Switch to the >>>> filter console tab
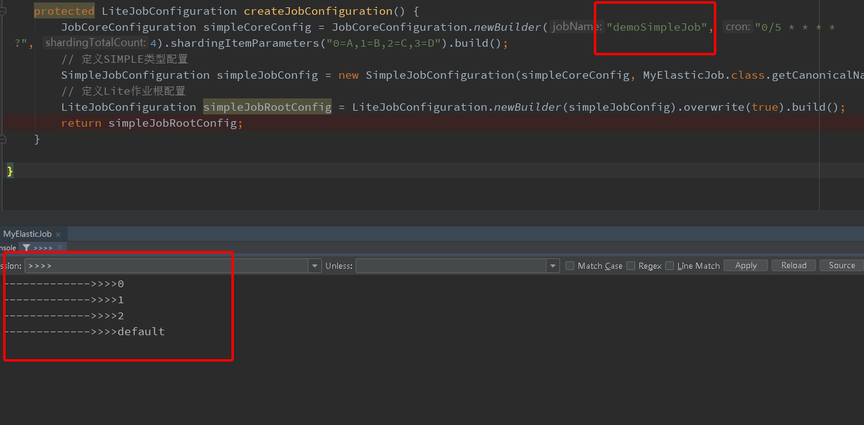Image resolution: width=864 pixels, height=425 pixels. coord(42,248)
